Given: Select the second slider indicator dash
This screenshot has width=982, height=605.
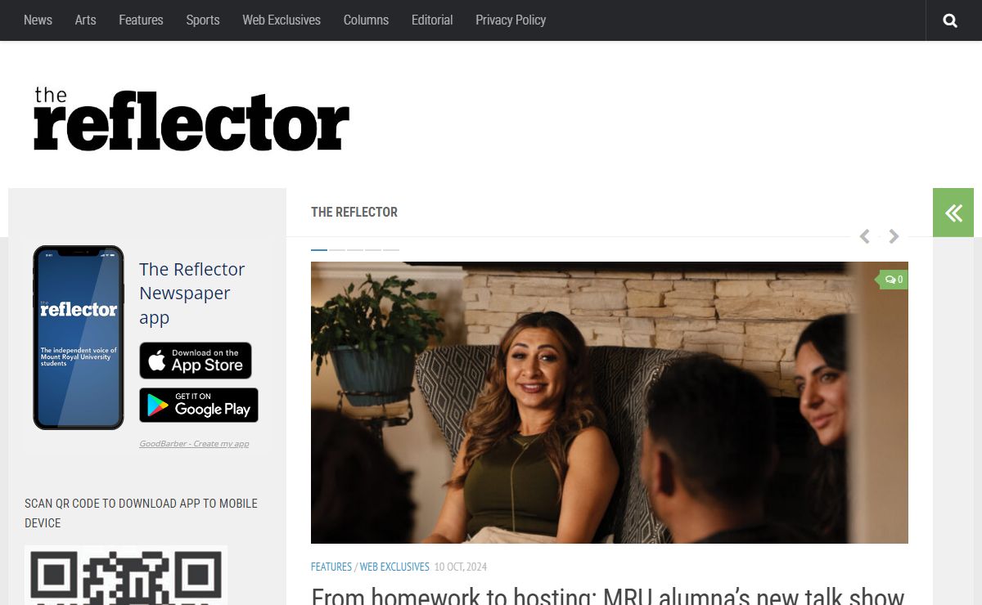Looking at the screenshot, I should (337, 249).
